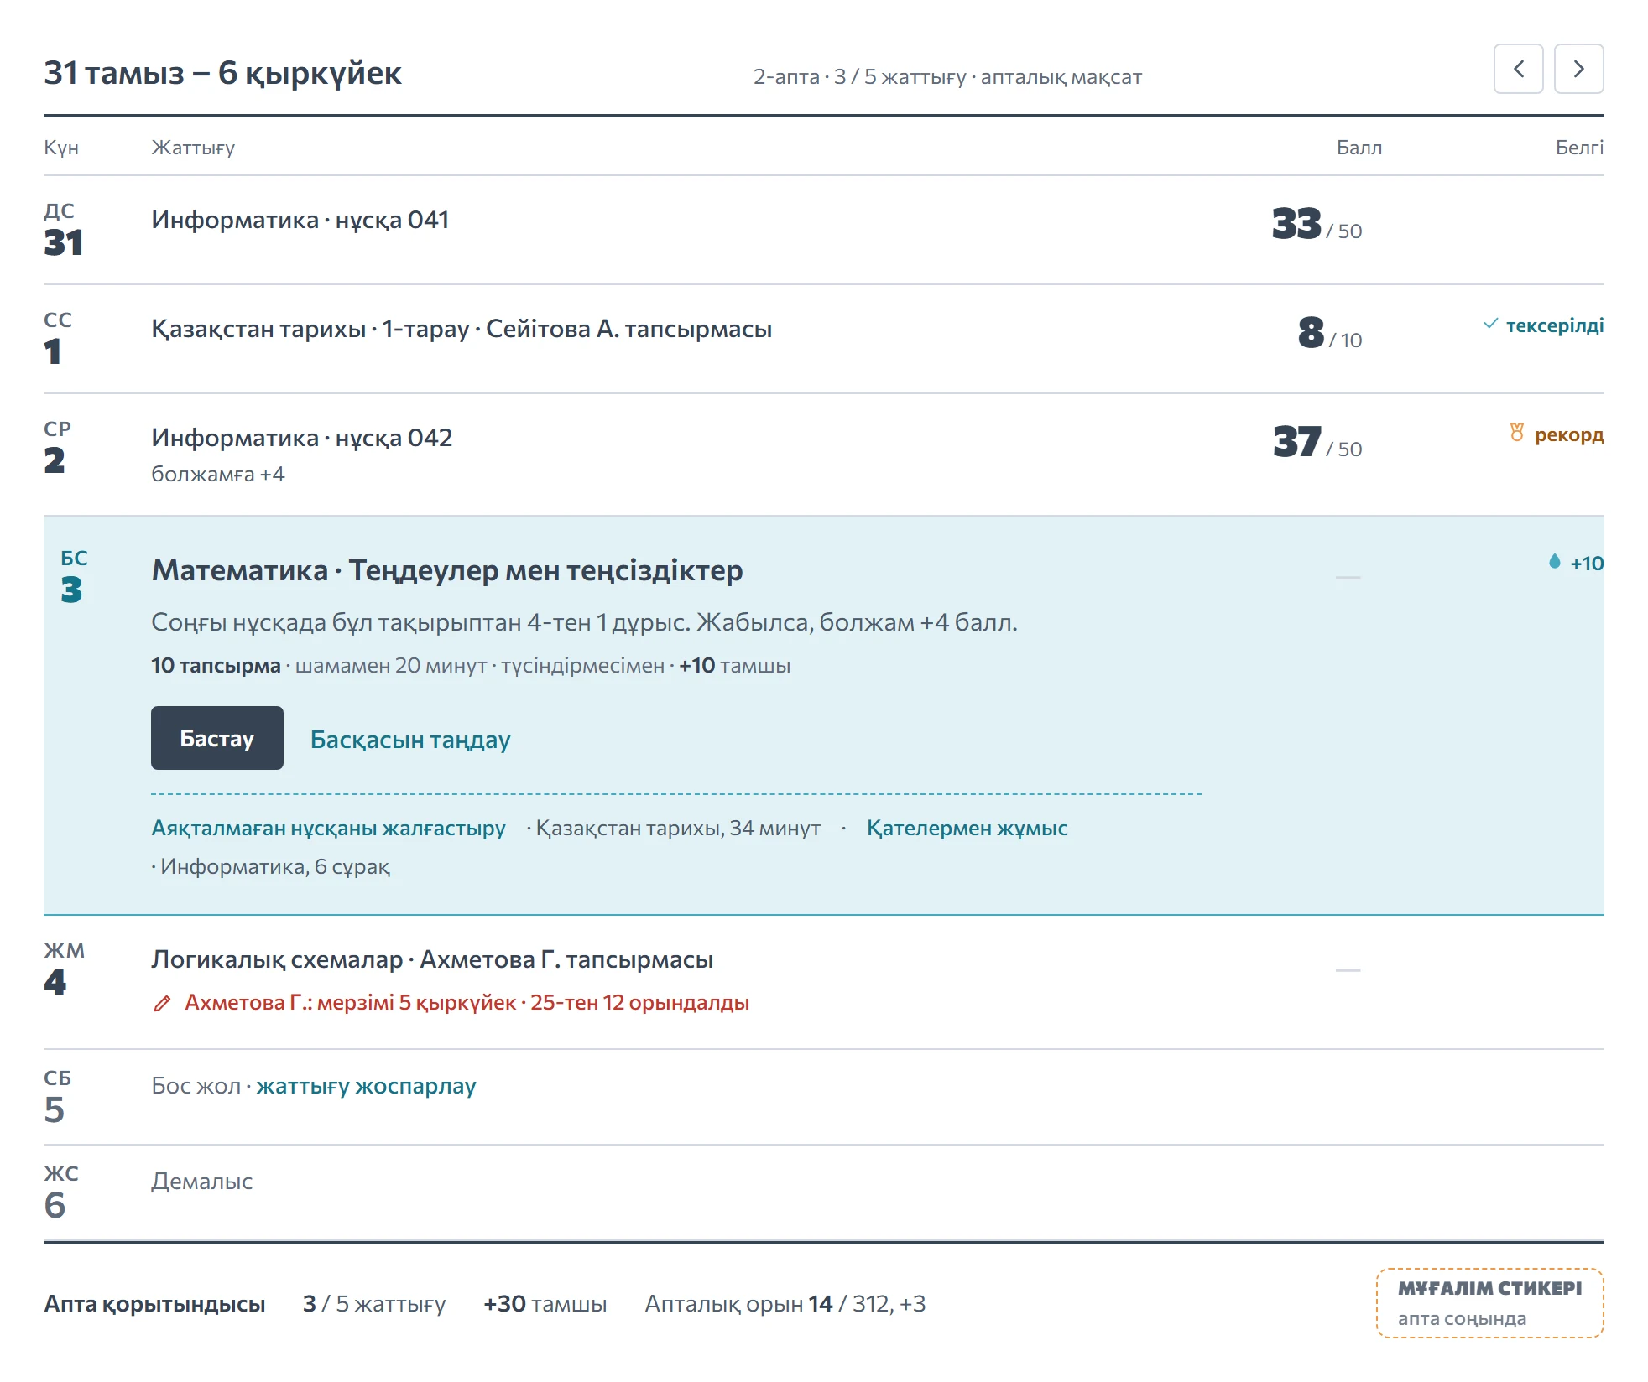Open the Басқасын таңдау link
This screenshot has height=1382, width=1648.
[x=410, y=740]
